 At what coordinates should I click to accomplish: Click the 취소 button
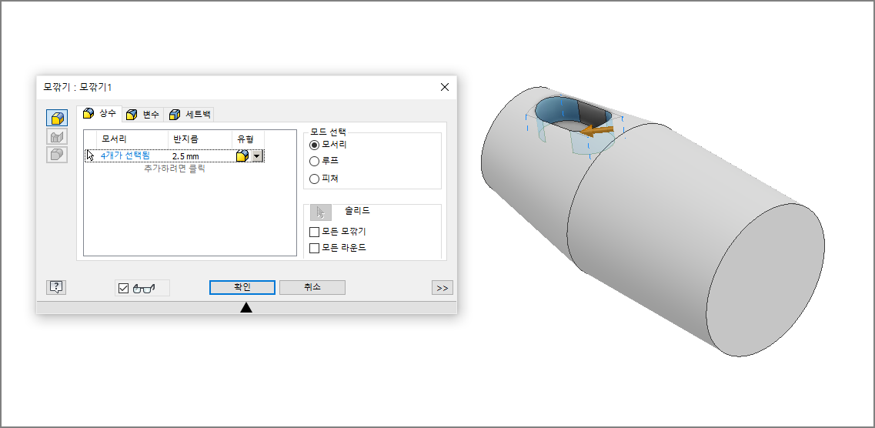pos(312,287)
